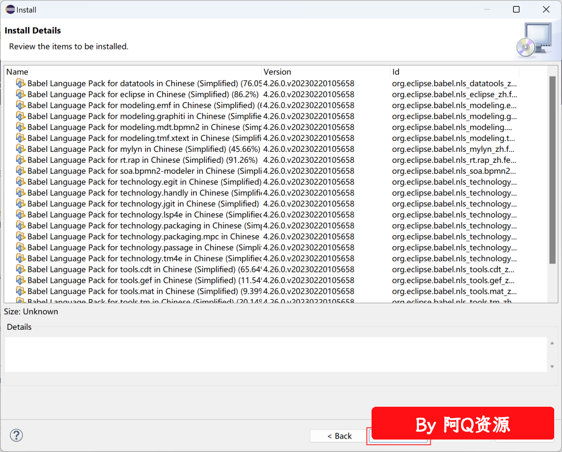Viewport: 562px width, 452px height.
Task: Select the Id cell org.eclipse.babel.nls_mylyn_zh.f...
Action: (453, 149)
